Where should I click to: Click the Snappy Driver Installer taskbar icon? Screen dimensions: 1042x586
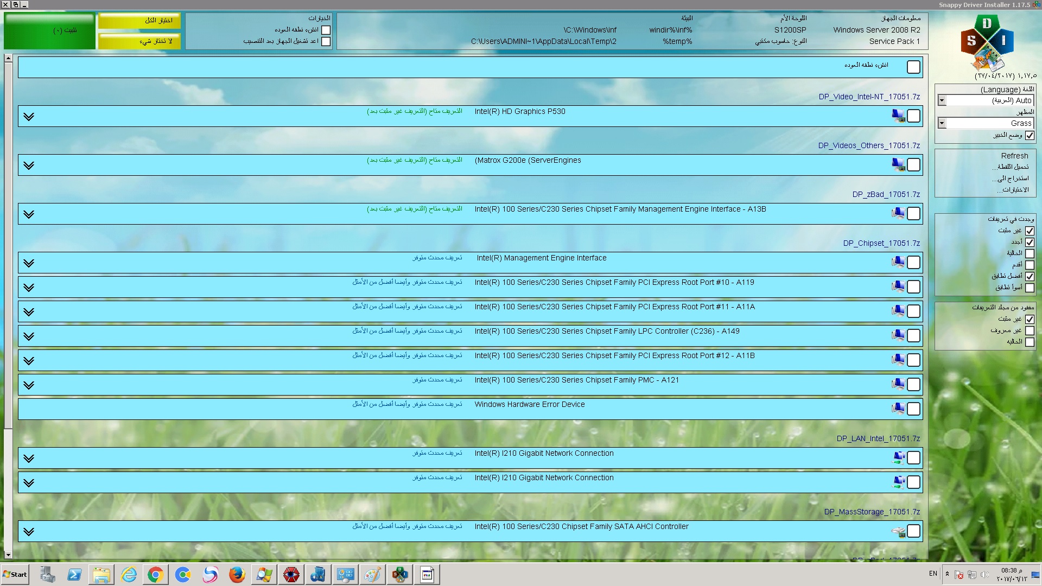click(x=400, y=575)
